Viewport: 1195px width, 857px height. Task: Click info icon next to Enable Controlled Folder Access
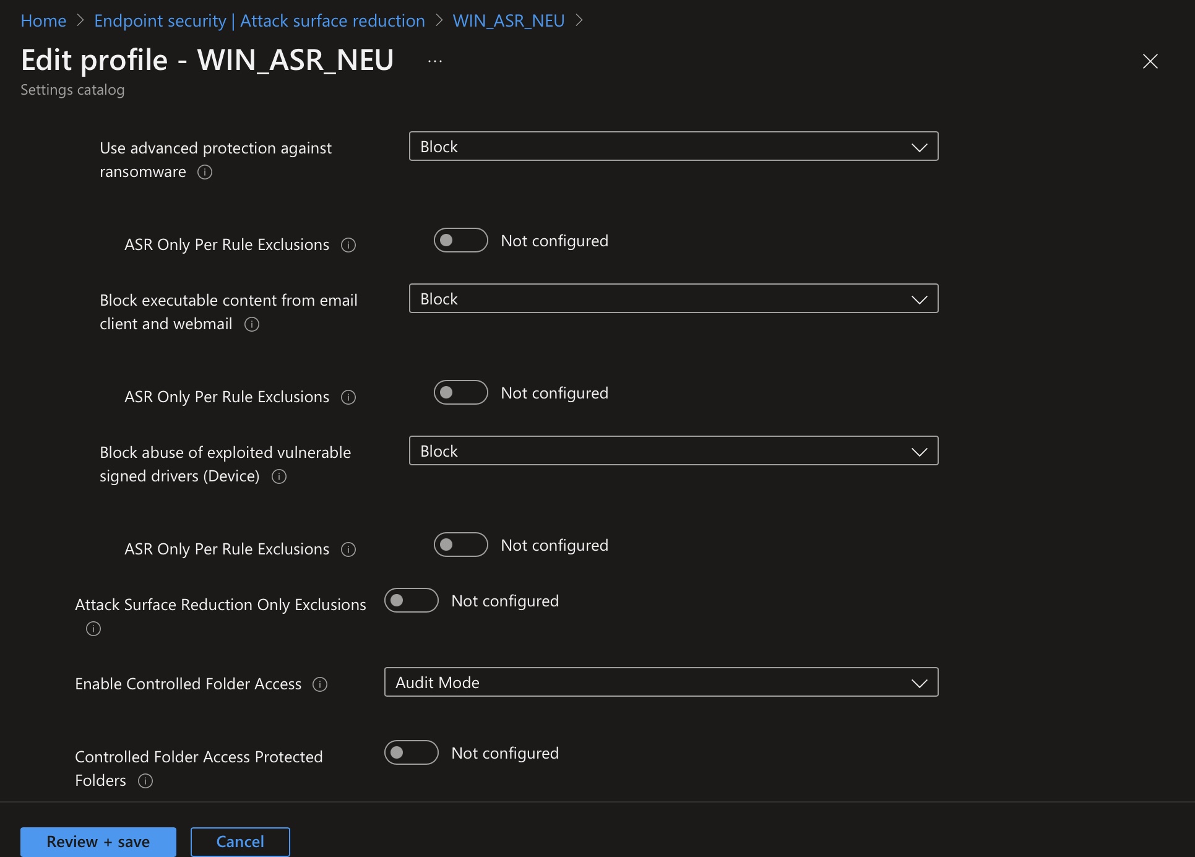click(x=320, y=684)
